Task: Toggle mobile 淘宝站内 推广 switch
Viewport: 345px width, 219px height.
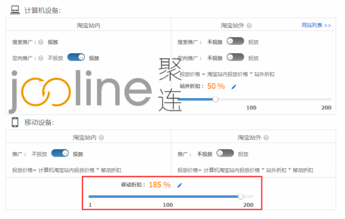Action: (x=60, y=153)
